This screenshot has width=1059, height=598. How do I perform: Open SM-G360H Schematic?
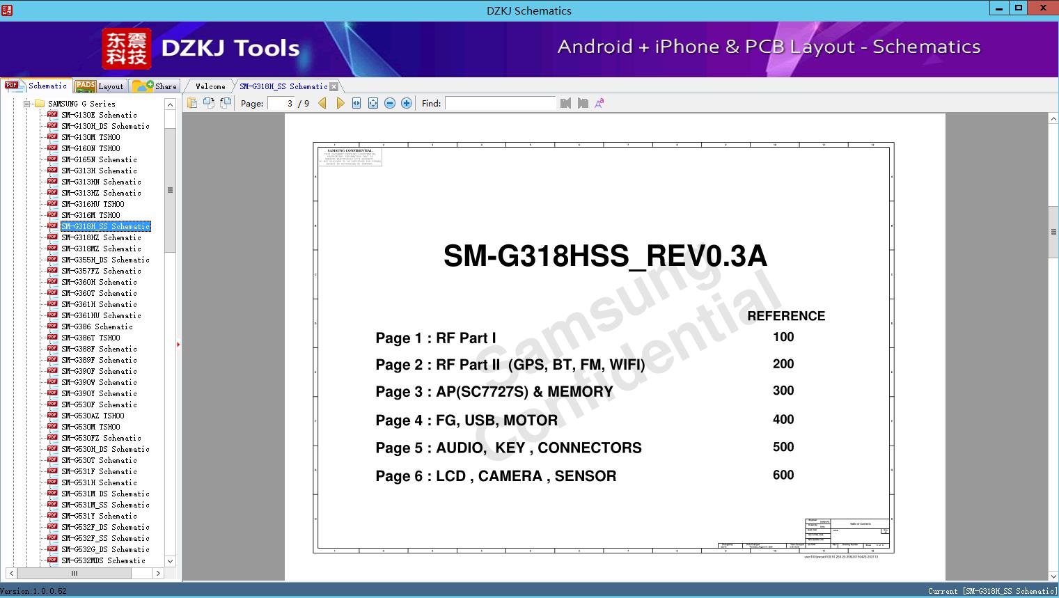coord(99,282)
